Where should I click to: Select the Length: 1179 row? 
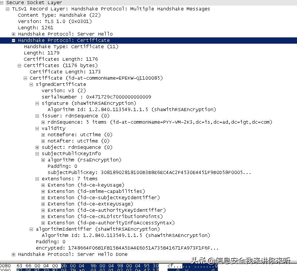[x=42, y=53]
